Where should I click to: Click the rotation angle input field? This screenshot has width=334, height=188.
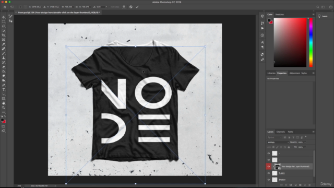pos(101,7)
